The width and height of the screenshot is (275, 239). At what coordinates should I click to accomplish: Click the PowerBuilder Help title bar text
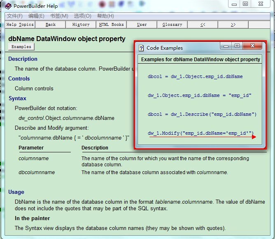pyautogui.click(x=35, y=6)
